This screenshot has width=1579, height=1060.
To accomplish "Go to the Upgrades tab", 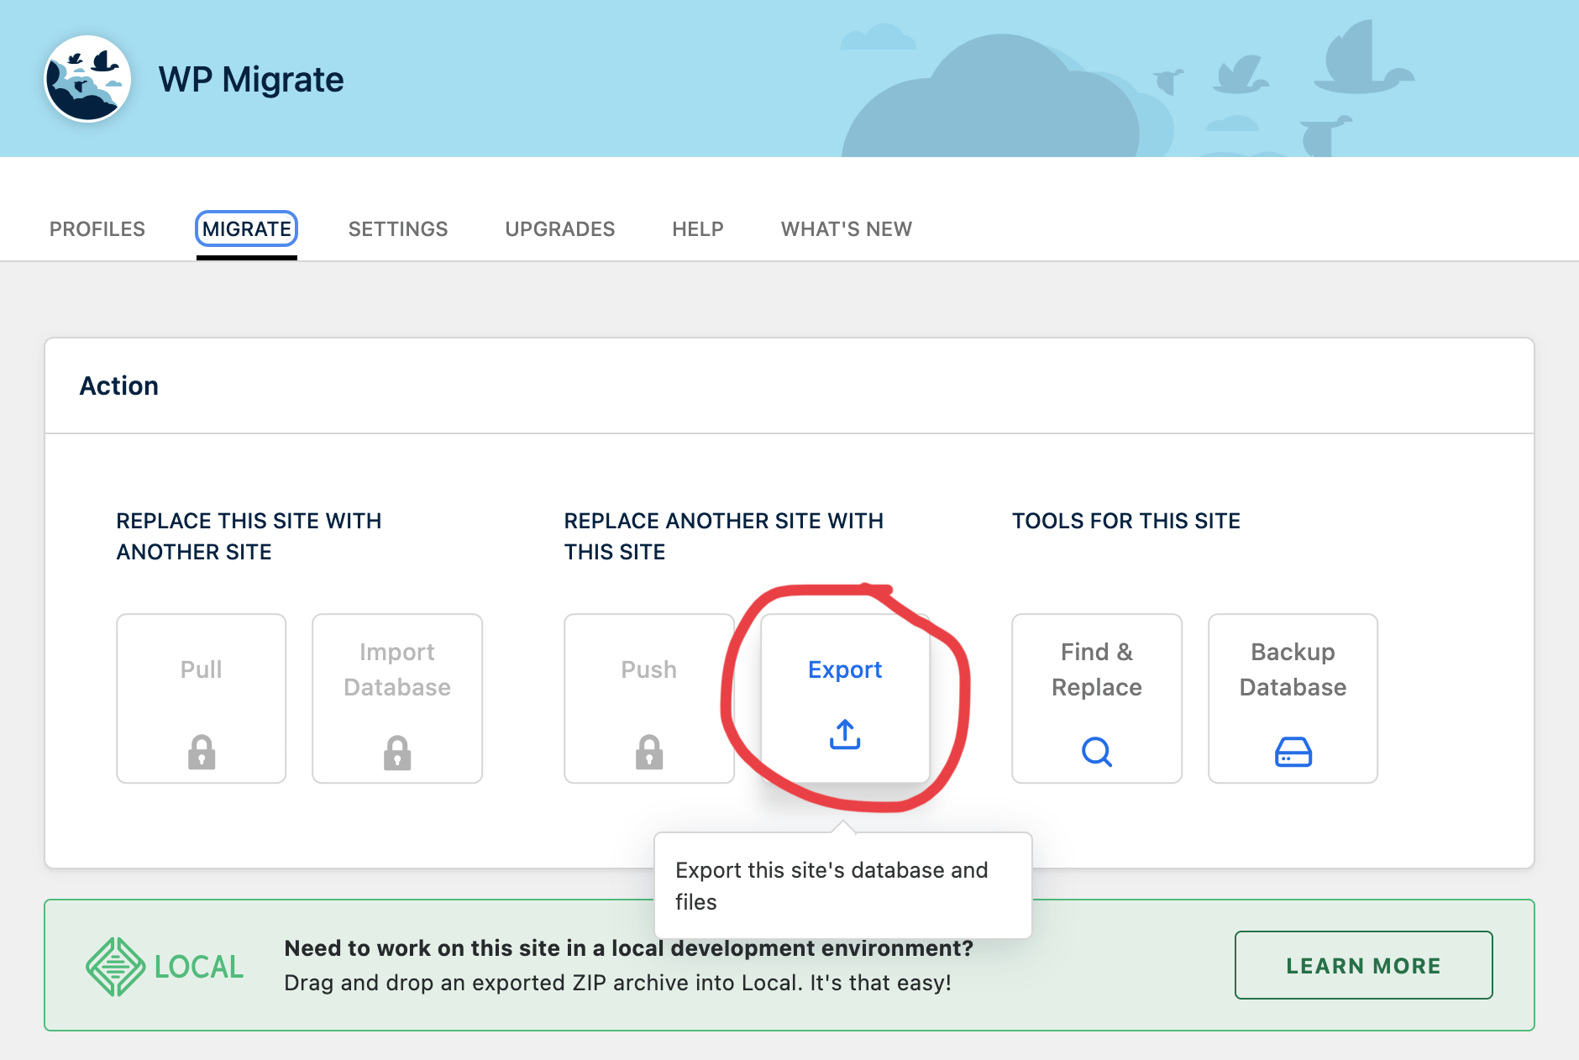I will coord(560,229).
